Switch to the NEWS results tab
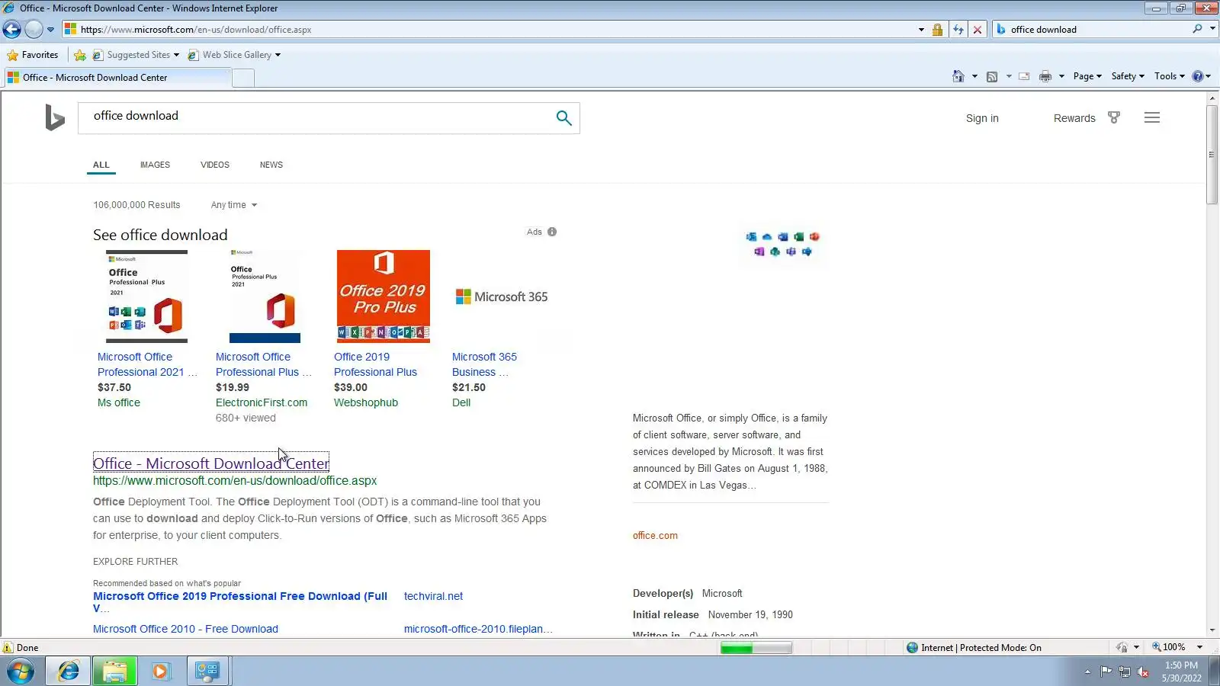 (x=271, y=165)
